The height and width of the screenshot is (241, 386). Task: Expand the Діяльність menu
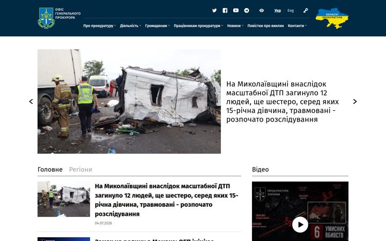[130, 26]
